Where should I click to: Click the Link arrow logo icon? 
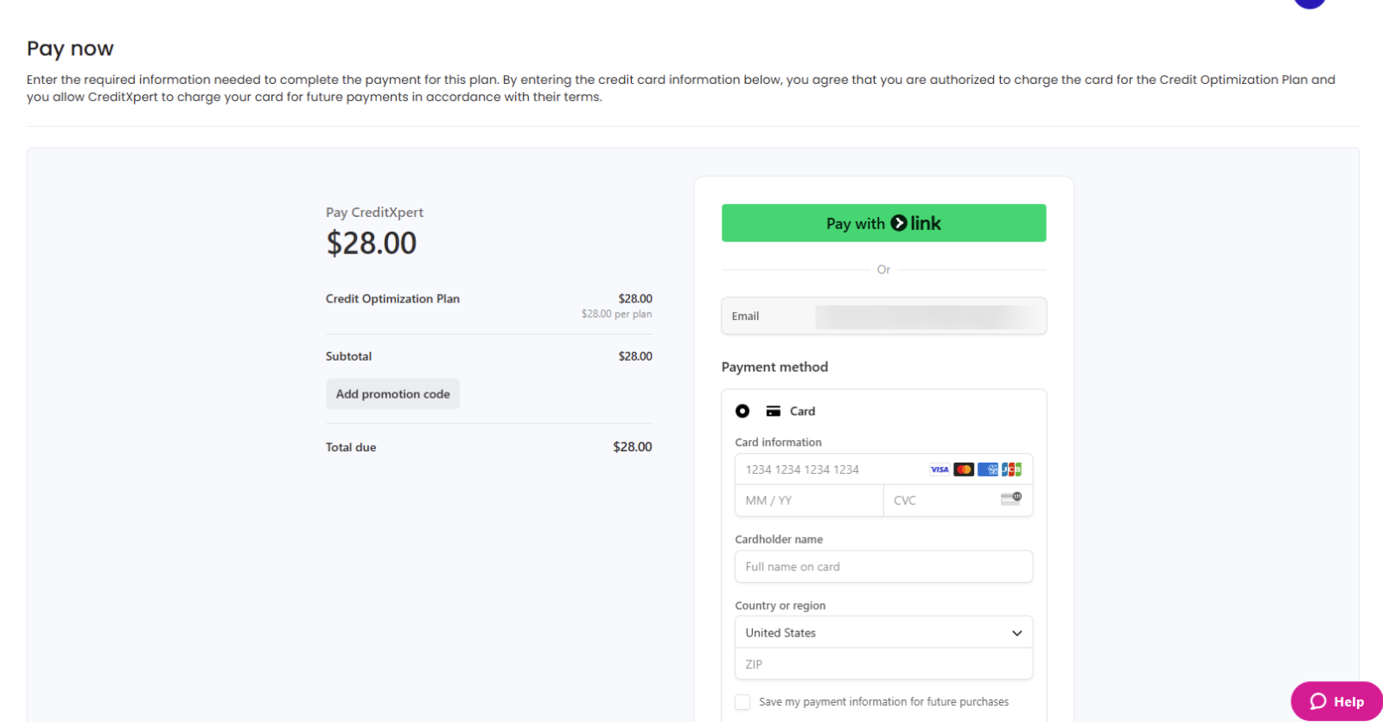[x=899, y=223]
